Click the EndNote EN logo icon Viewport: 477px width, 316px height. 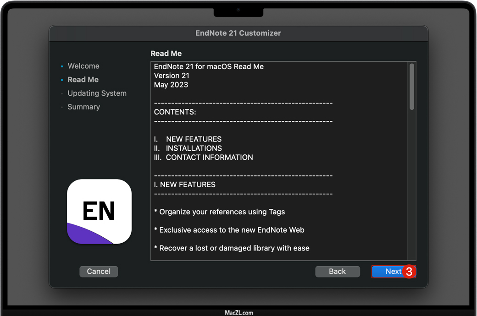[99, 212]
